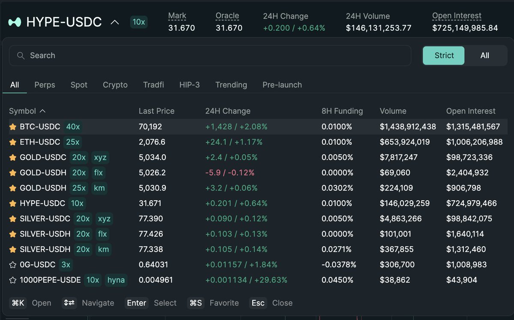Switch search filter to All mode
This screenshot has width=514, height=320.
pos(485,56)
